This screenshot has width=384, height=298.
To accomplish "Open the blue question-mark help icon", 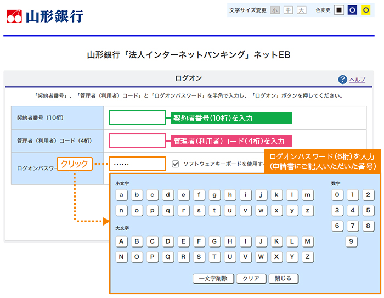I will click(342, 80).
